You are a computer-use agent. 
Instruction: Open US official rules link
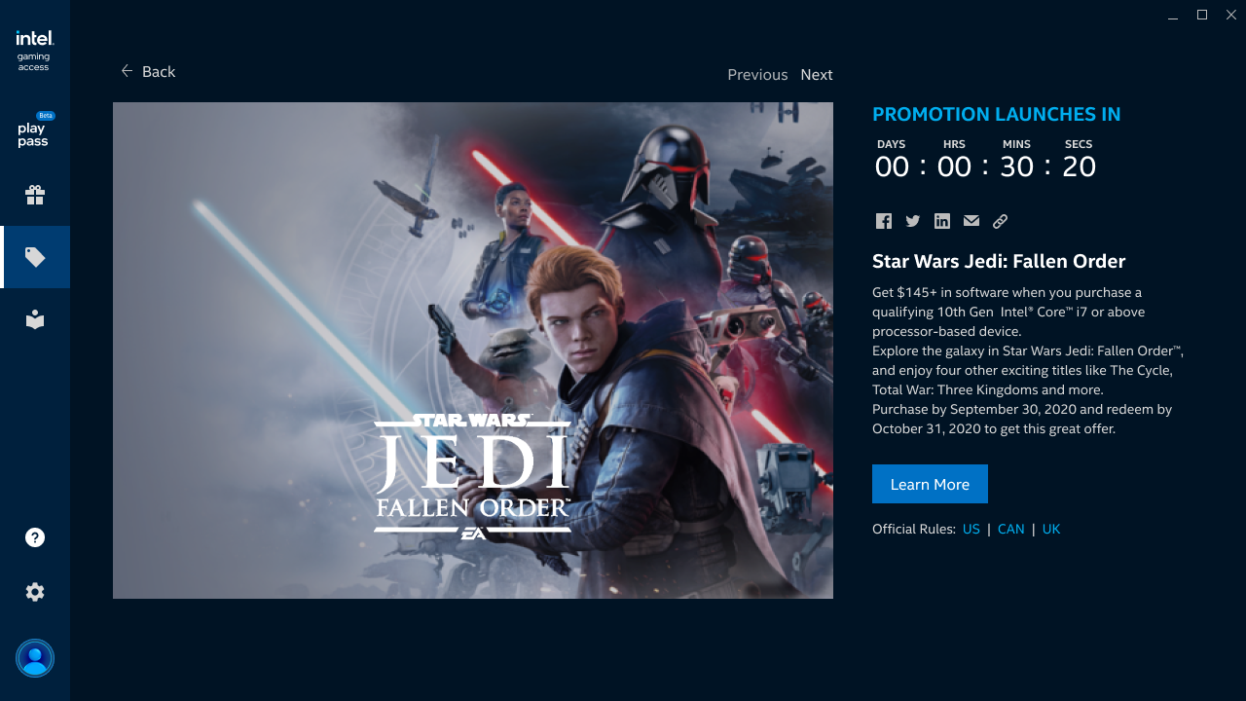point(971,529)
